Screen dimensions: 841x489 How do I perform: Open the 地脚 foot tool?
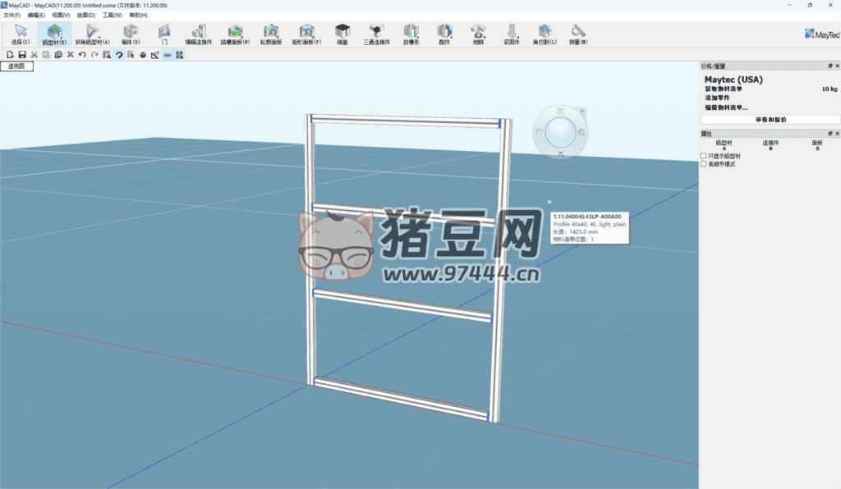pos(478,34)
